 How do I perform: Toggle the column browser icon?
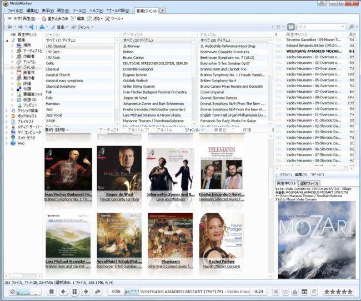tap(291, 27)
